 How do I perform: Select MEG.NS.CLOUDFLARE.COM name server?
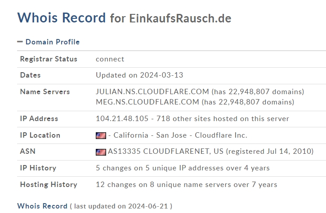[x=147, y=102]
